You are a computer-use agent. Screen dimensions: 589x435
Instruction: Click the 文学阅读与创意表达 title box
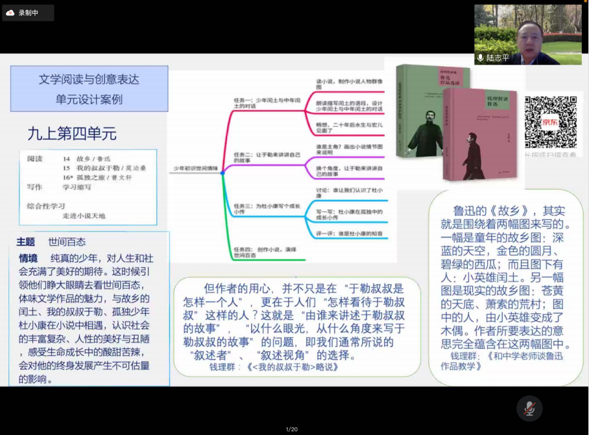89,89
